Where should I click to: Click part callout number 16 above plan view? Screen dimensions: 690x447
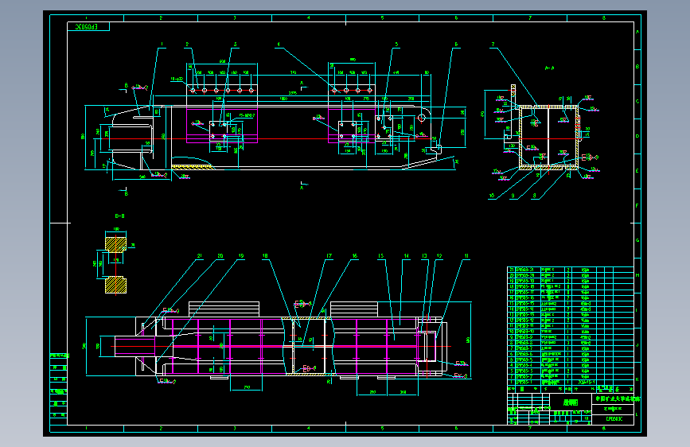(x=355, y=255)
